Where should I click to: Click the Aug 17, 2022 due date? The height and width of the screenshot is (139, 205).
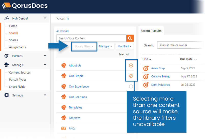(189, 76)
